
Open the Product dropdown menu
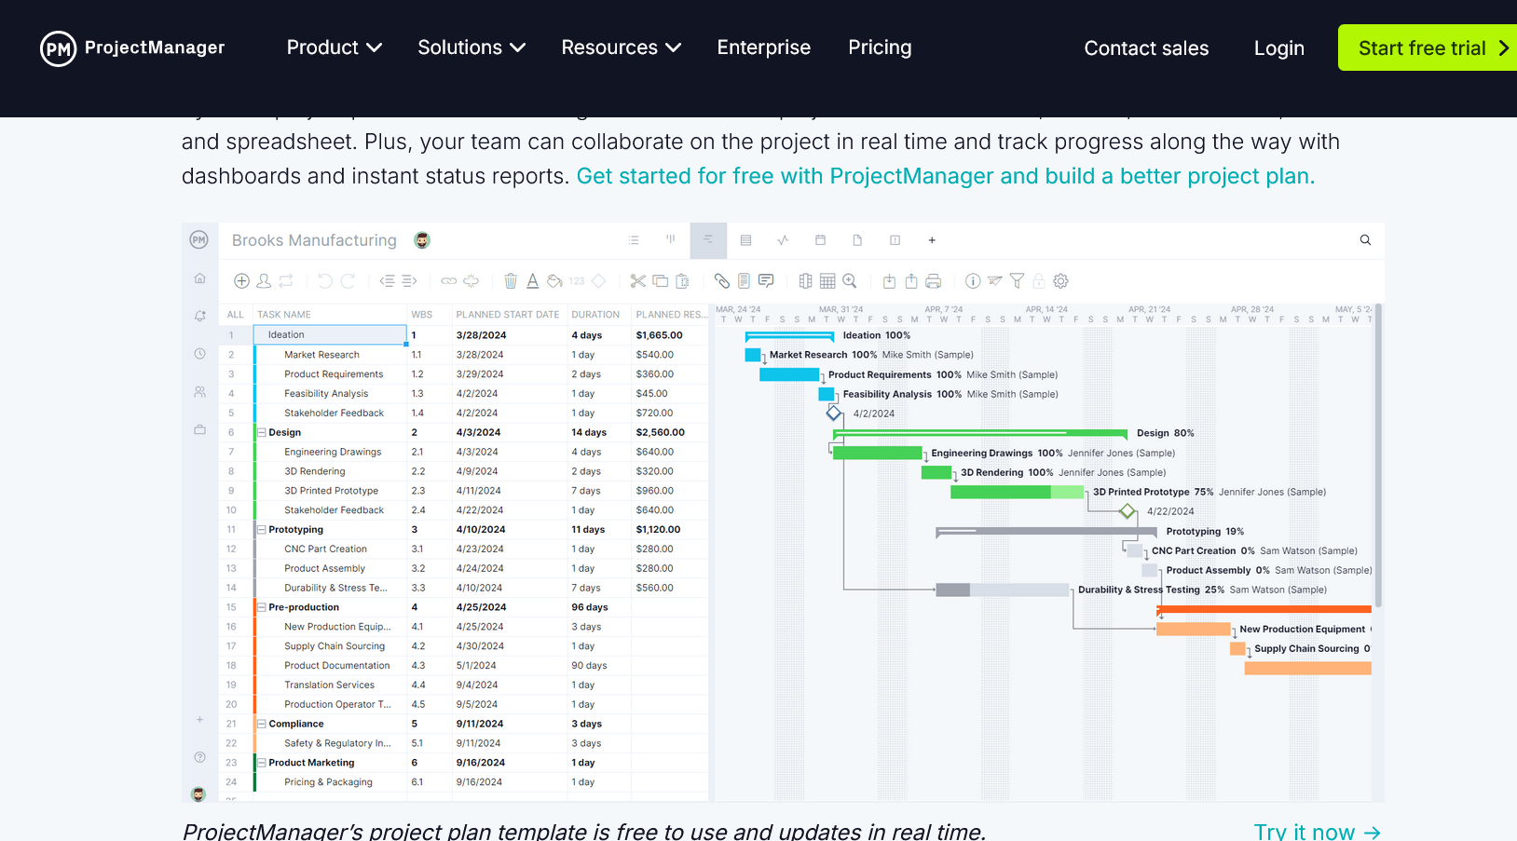[x=334, y=47]
